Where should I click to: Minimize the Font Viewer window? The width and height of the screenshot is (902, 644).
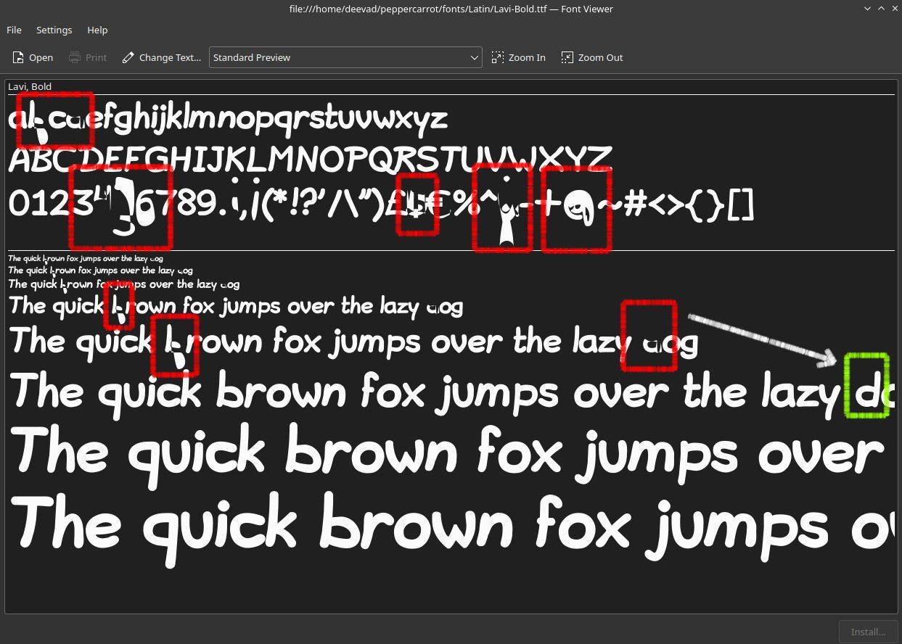click(x=868, y=9)
